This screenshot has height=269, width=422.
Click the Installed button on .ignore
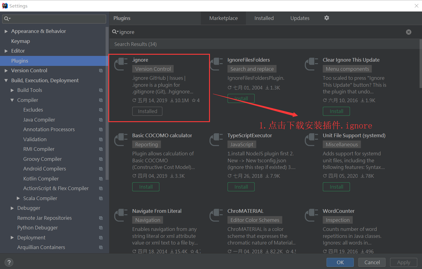pos(147,111)
